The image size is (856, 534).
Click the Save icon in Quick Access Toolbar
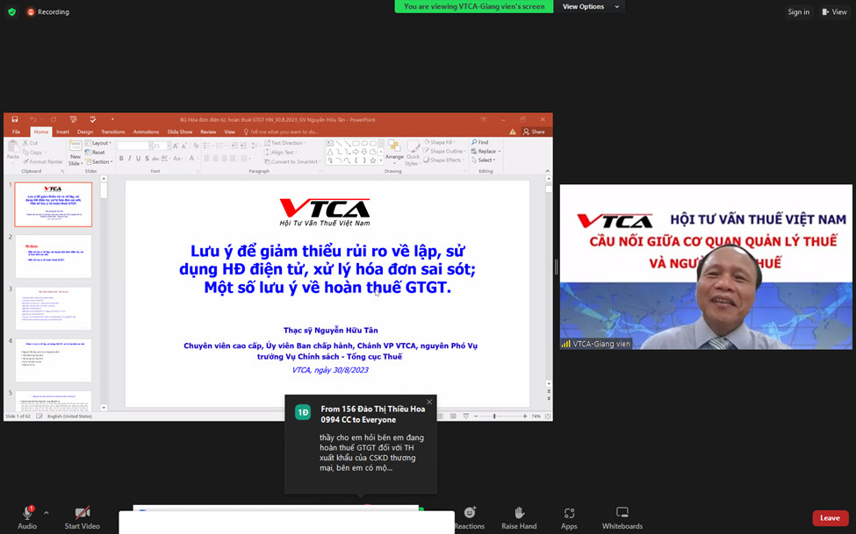pyautogui.click(x=15, y=119)
